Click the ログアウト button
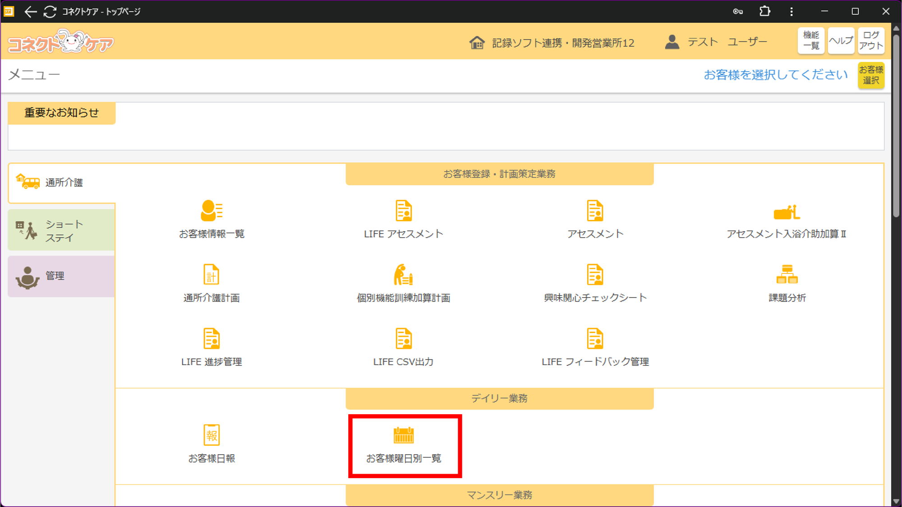The width and height of the screenshot is (902, 507). [870, 41]
